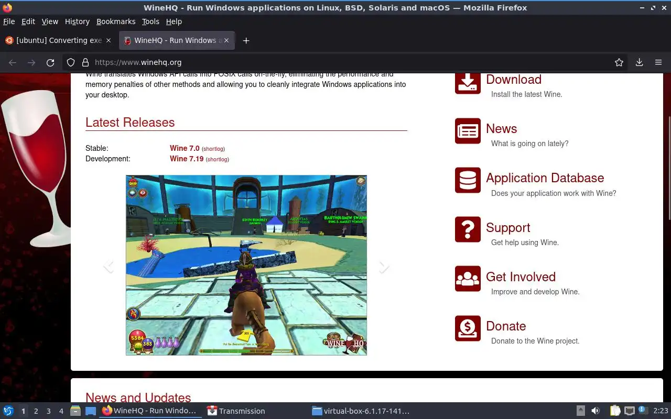This screenshot has width=671, height=419.
Task: Switch to virtual desktop 2
Action: pos(36,411)
